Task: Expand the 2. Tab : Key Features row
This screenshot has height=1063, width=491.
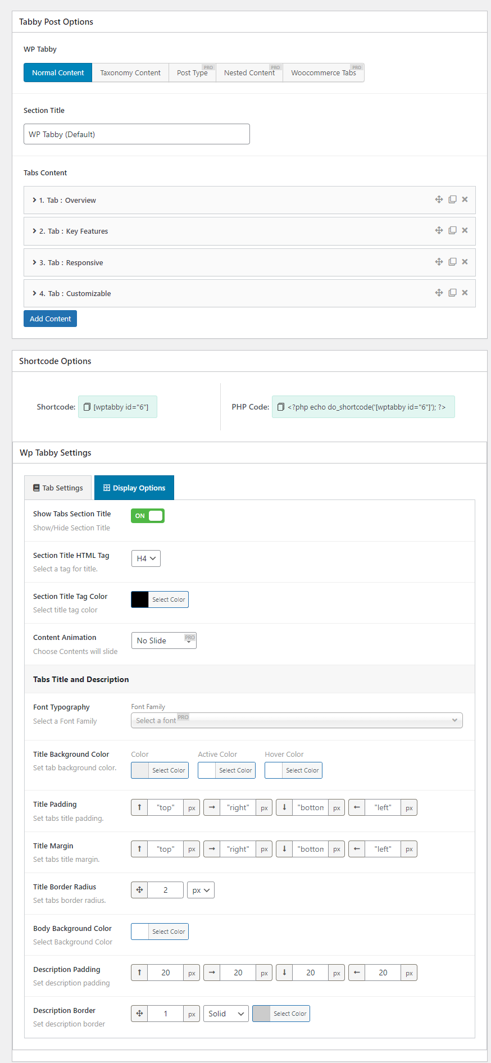Action: point(249,231)
